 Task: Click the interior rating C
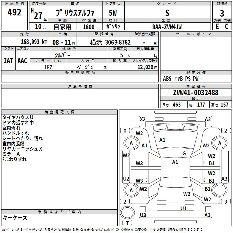tap(227, 27)
